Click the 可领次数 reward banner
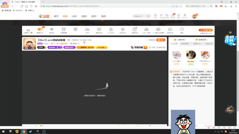 coord(139,47)
